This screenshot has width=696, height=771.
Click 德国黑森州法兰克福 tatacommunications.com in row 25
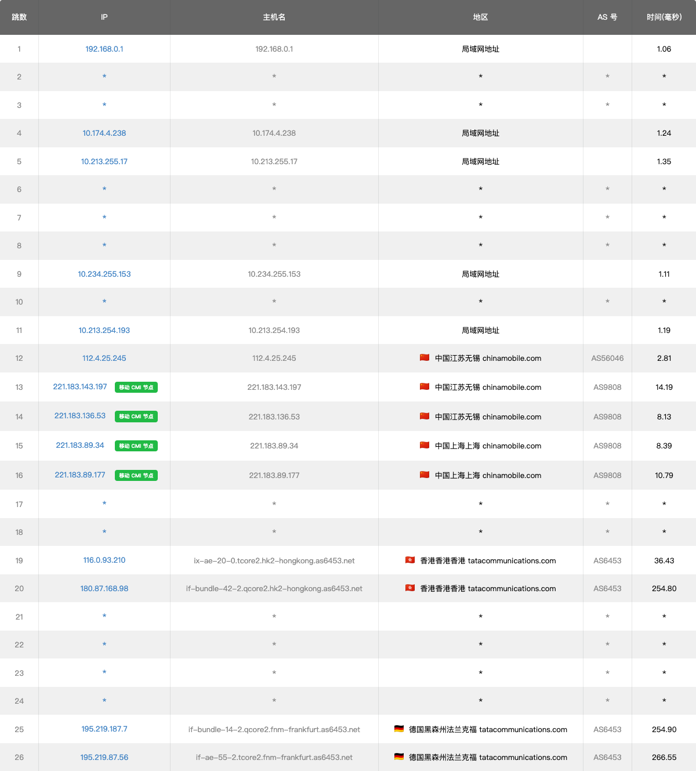(488, 729)
